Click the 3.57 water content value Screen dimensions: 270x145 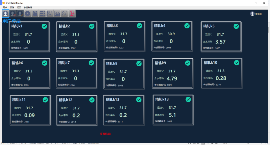coord(220,42)
